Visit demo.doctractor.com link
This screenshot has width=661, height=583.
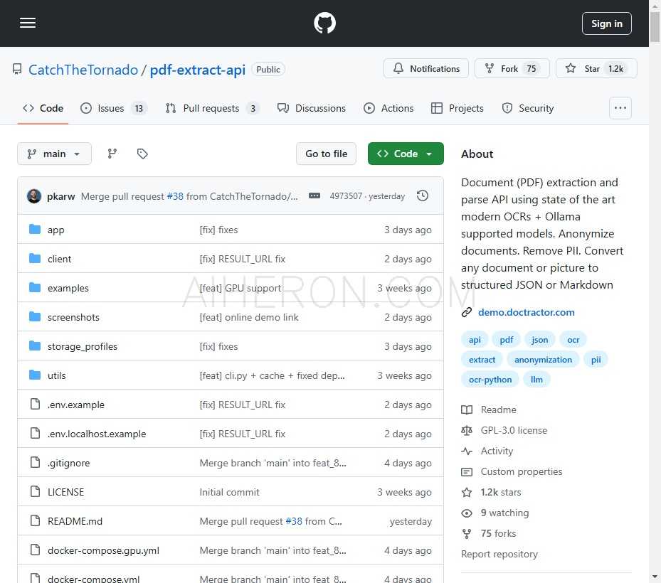[526, 312]
